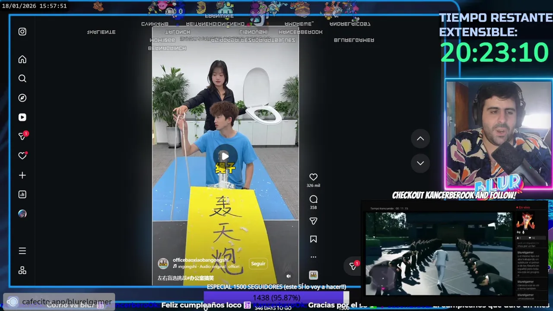This screenshot has height=311, width=553.
Task: Open the 'Also from Meta' apps icon
Action: [x=22, y=270]
